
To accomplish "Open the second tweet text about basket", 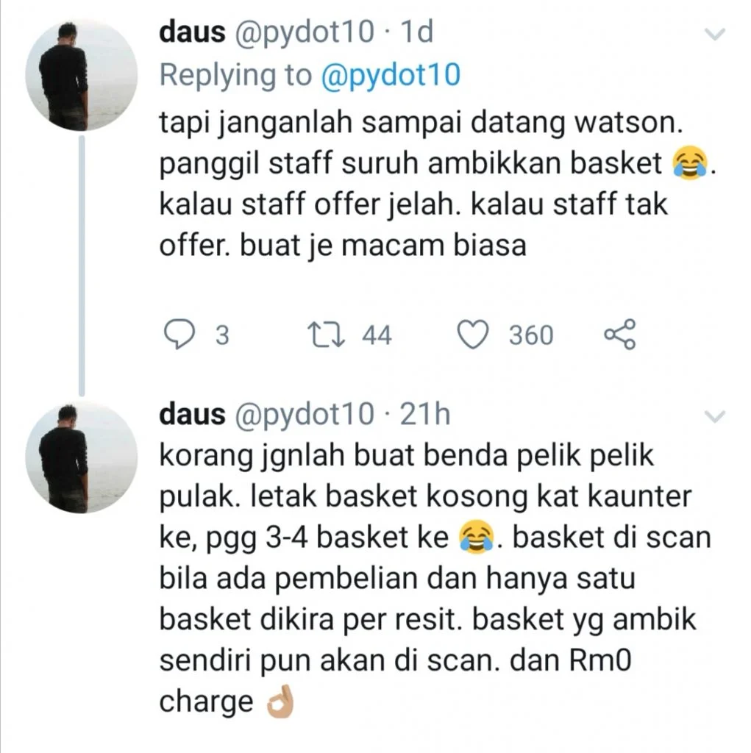I will tap(435, 579).
